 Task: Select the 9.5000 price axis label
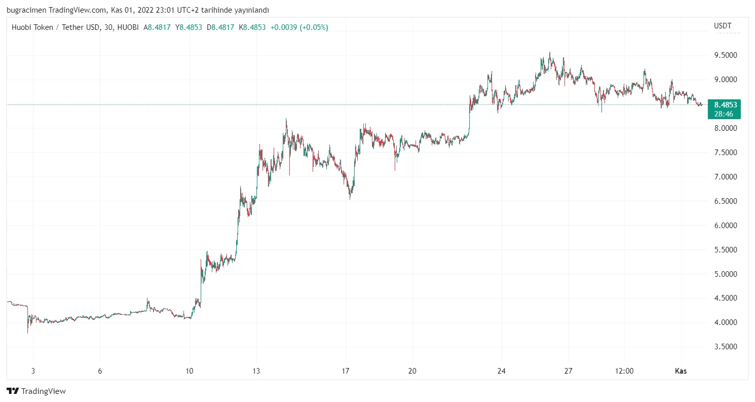[725, 55]
